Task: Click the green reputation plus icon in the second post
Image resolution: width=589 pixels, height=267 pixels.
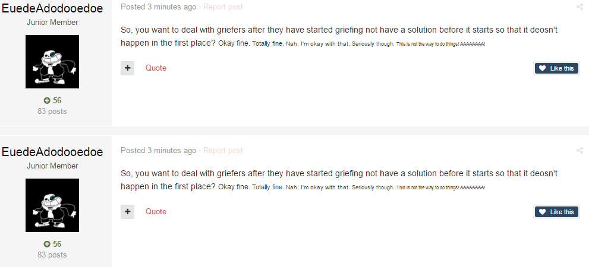Action: [47, 244]
